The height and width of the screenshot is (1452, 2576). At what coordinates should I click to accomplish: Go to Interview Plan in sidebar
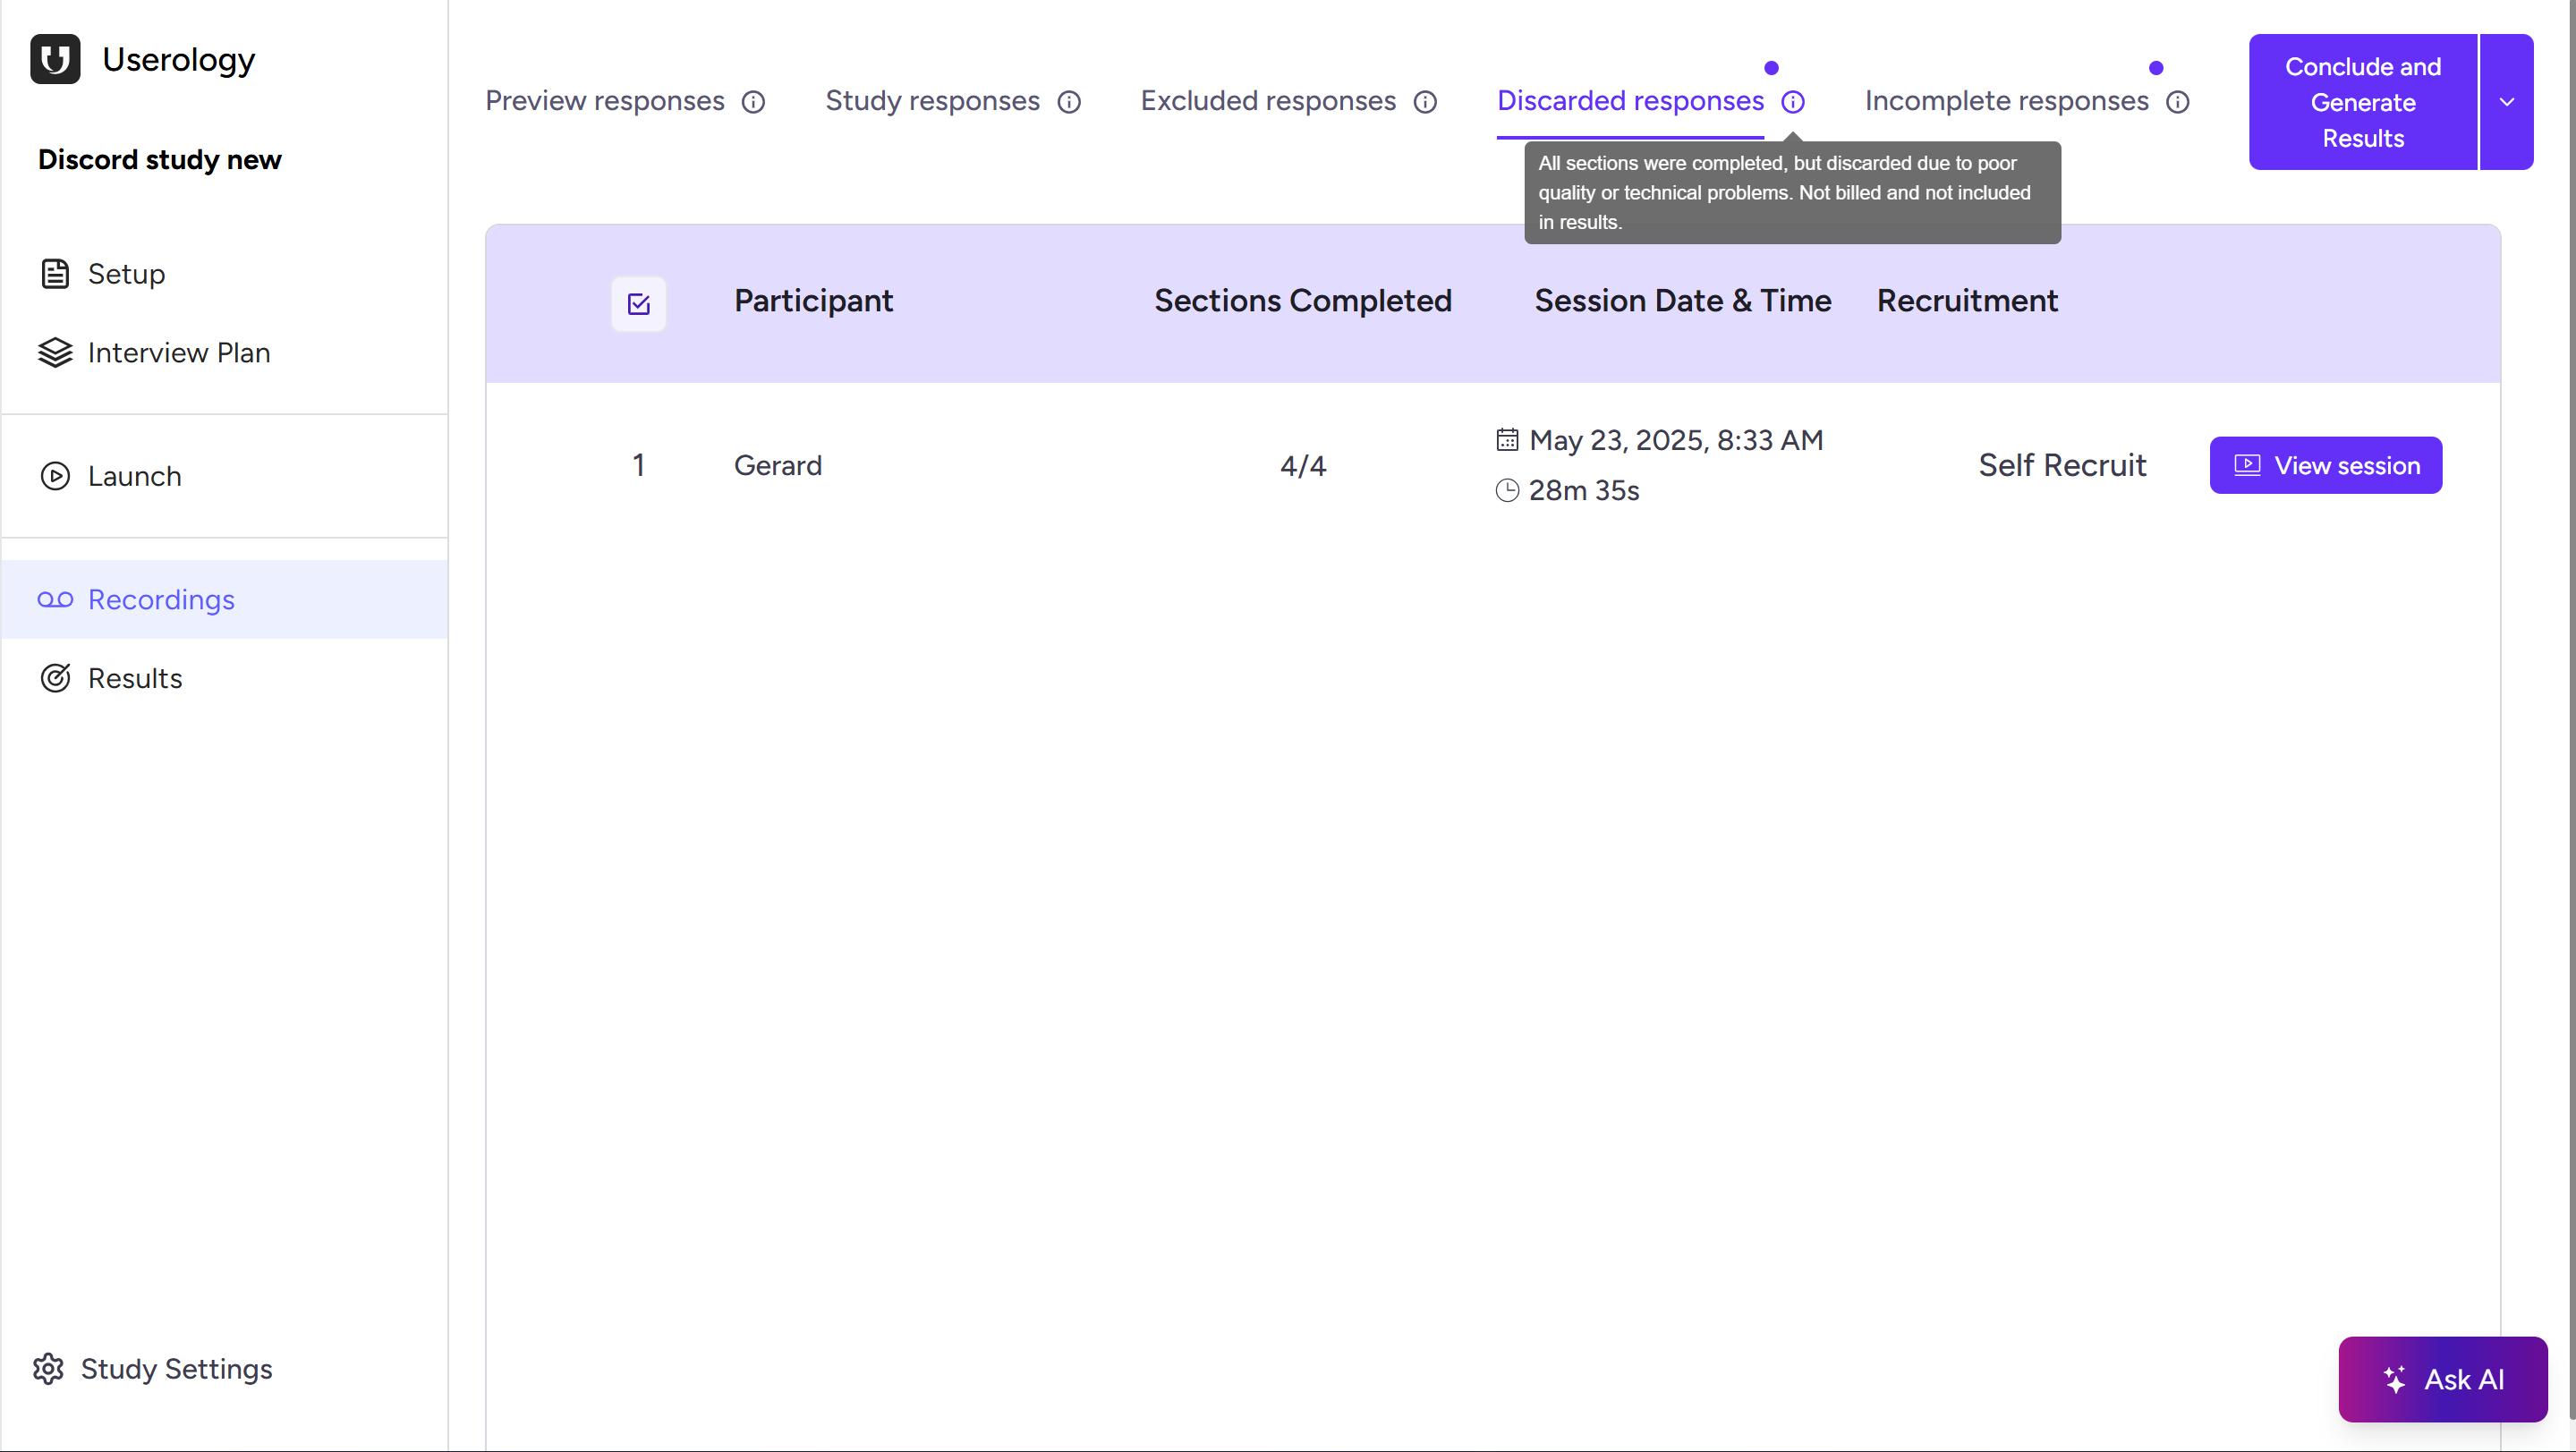pos(178,352)
